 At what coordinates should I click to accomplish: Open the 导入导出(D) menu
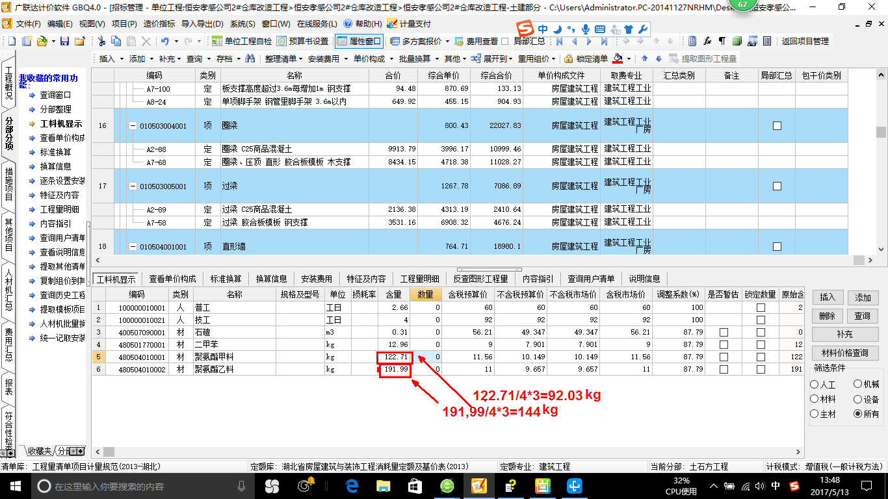(x=201, y=23)
